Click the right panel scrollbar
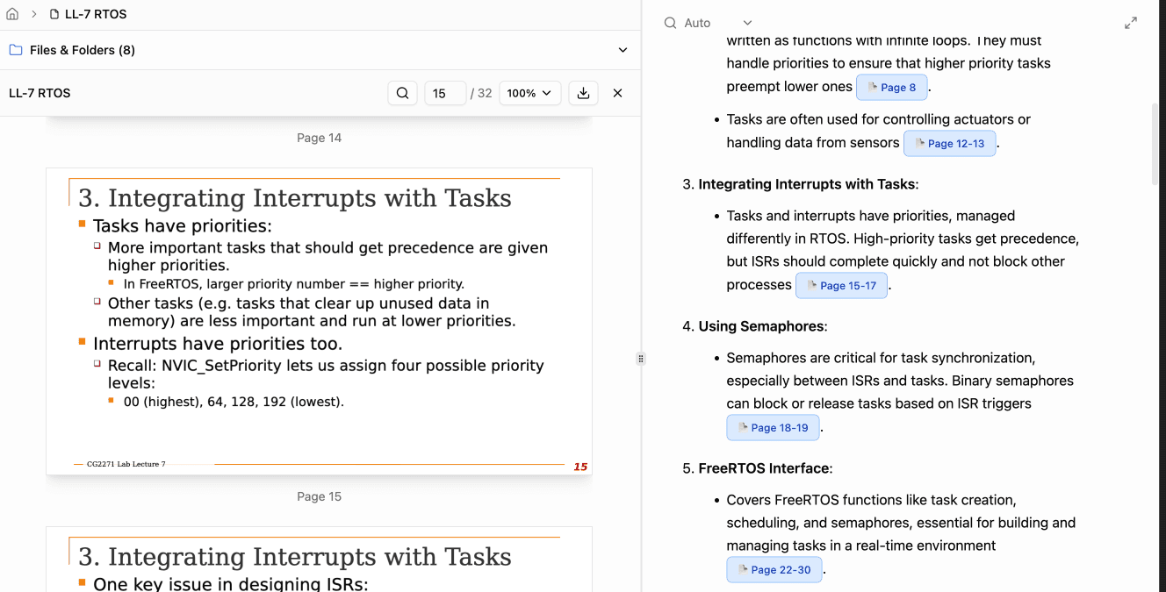Image resolution: width=1166 pixels, height=592 pixels. (1155, 145)
